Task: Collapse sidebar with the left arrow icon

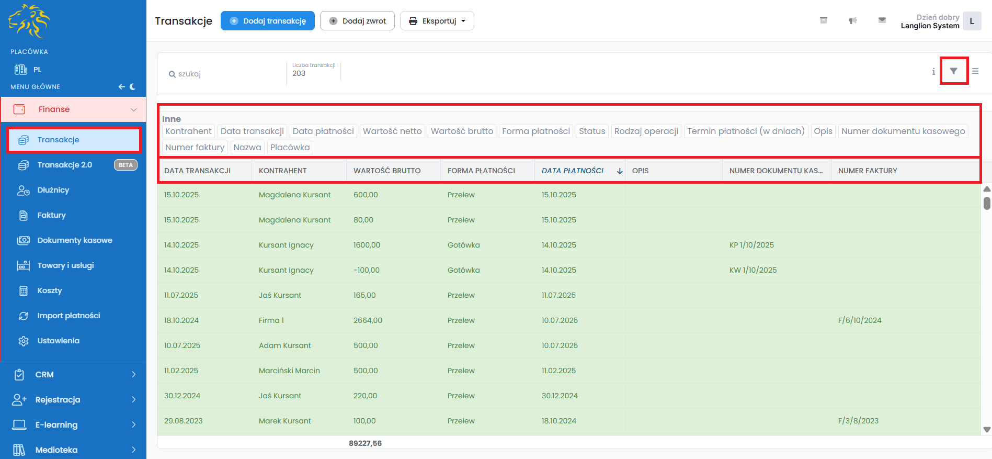Action: point(121,87)
